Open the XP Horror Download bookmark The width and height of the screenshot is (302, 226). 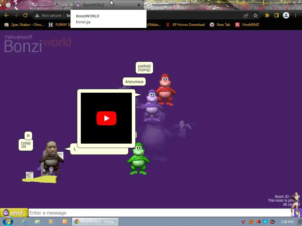coord(185,25)
